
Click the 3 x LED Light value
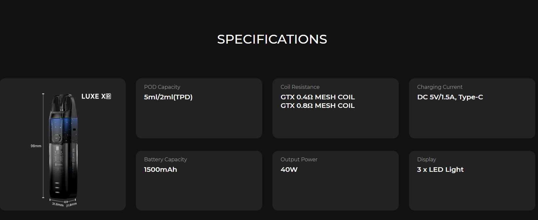point(440,170)
